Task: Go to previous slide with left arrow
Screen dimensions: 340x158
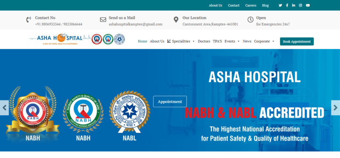Action: coord(4,108)
